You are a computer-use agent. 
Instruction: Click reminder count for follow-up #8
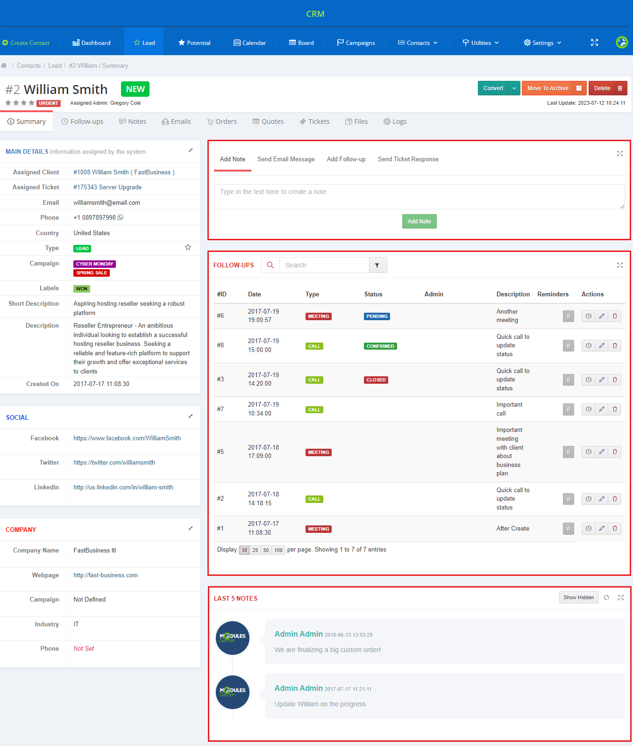(568, 345)
